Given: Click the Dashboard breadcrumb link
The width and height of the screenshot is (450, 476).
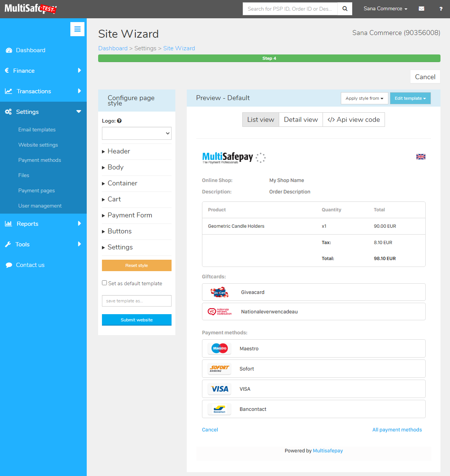Looking at the screenshot, I should 113,48.
